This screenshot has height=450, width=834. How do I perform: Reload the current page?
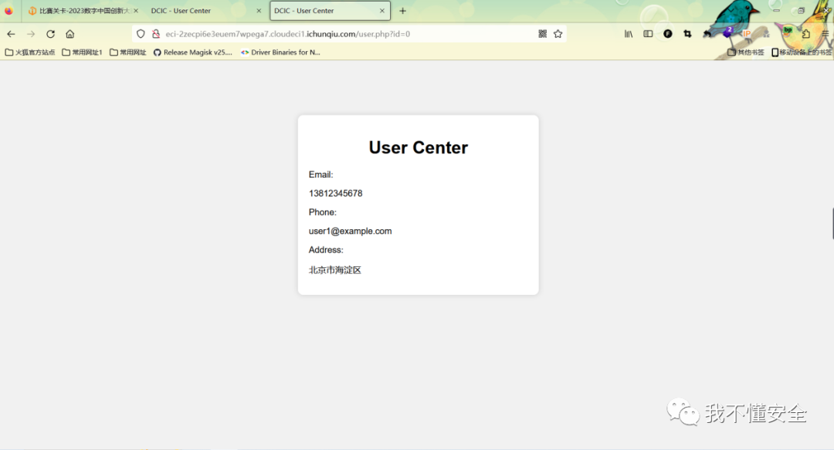coord(51,34)
